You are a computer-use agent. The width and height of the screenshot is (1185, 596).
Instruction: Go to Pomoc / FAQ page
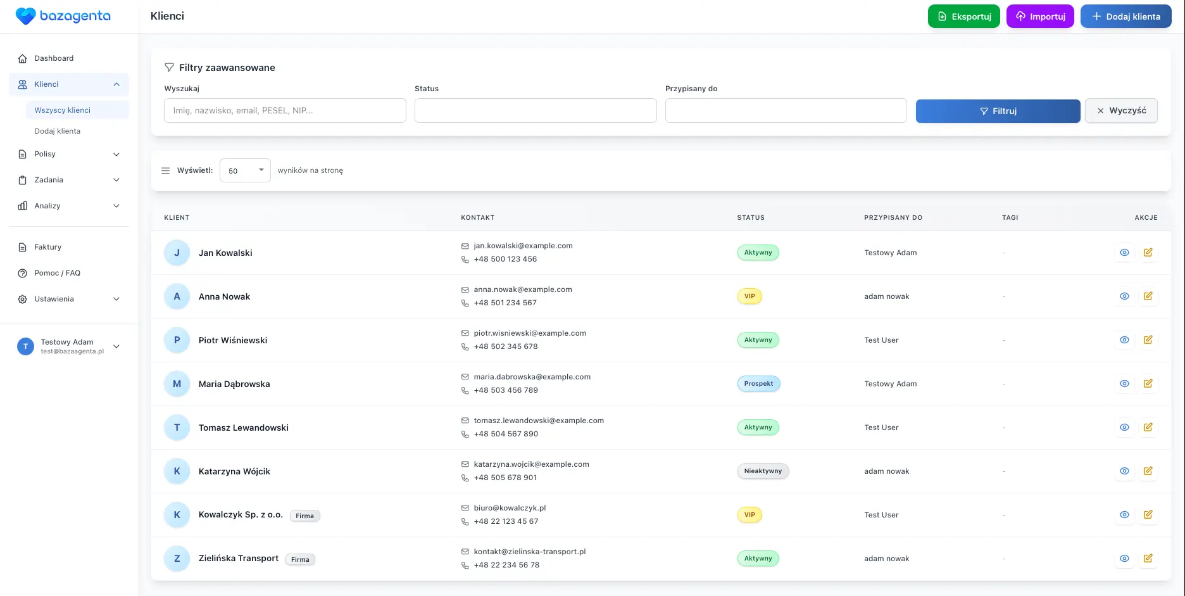(57, 273)
